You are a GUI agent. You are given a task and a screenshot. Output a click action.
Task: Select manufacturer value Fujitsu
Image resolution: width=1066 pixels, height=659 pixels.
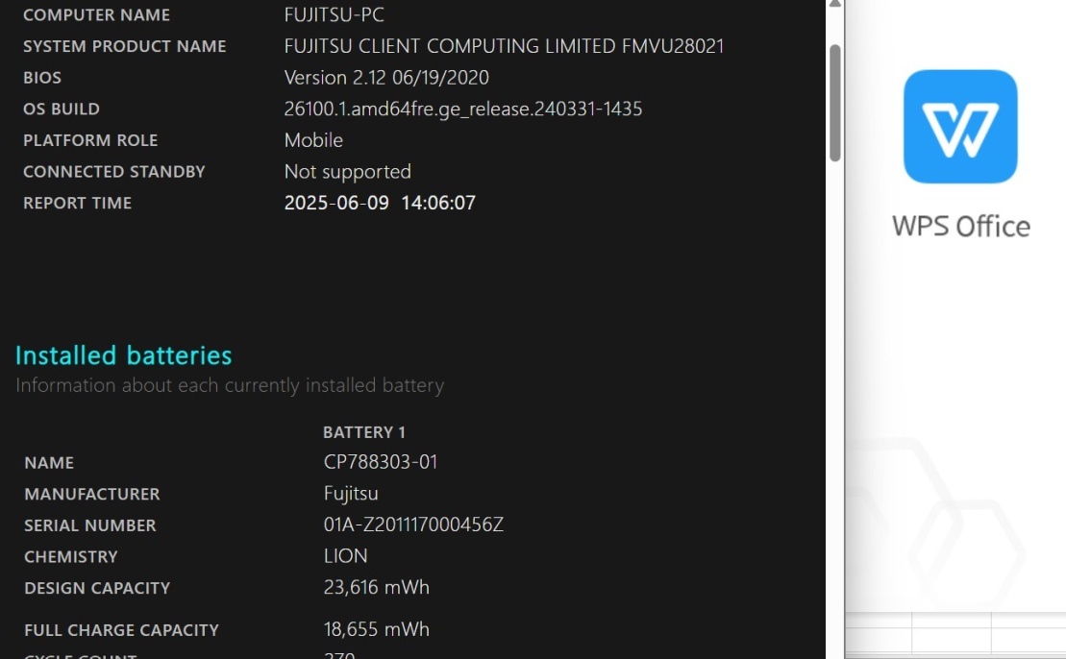[351, 494]
